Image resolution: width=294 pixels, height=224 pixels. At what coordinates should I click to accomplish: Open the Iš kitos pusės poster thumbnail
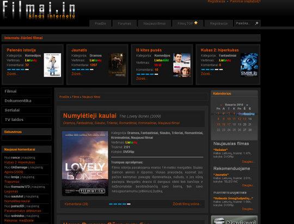(x=182, y=65)
